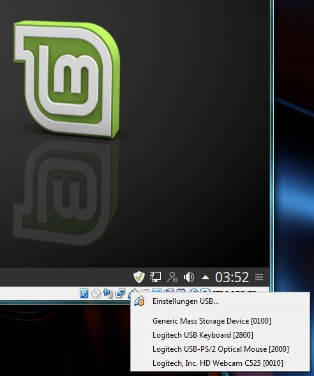Click the volume speaker tray icon
Viewport: 314px width, 376px height.
pos(189,277)
